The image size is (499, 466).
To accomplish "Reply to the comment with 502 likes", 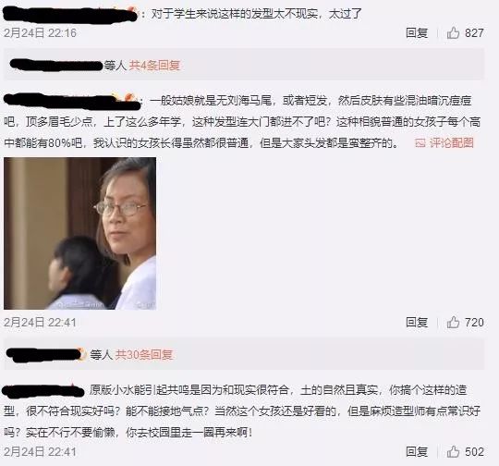I will coord(417,451).
